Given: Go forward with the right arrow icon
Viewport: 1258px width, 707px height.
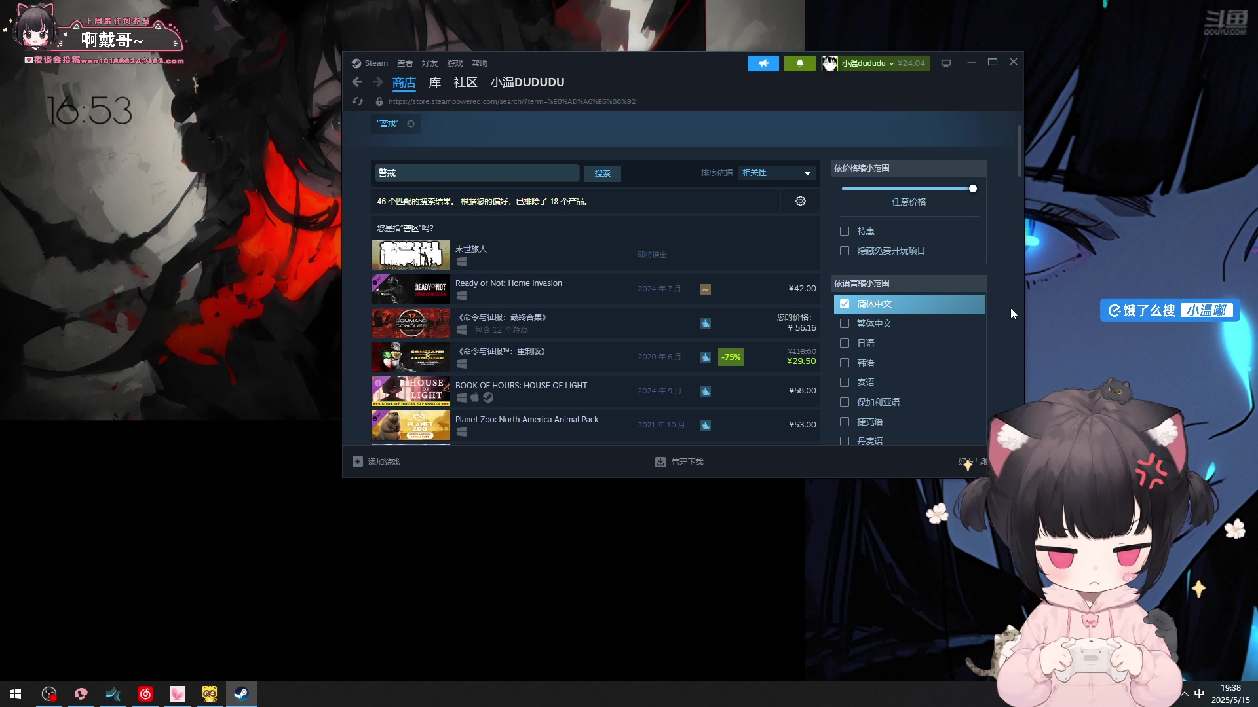Looking at the screenshot, I should coord(378,82).
